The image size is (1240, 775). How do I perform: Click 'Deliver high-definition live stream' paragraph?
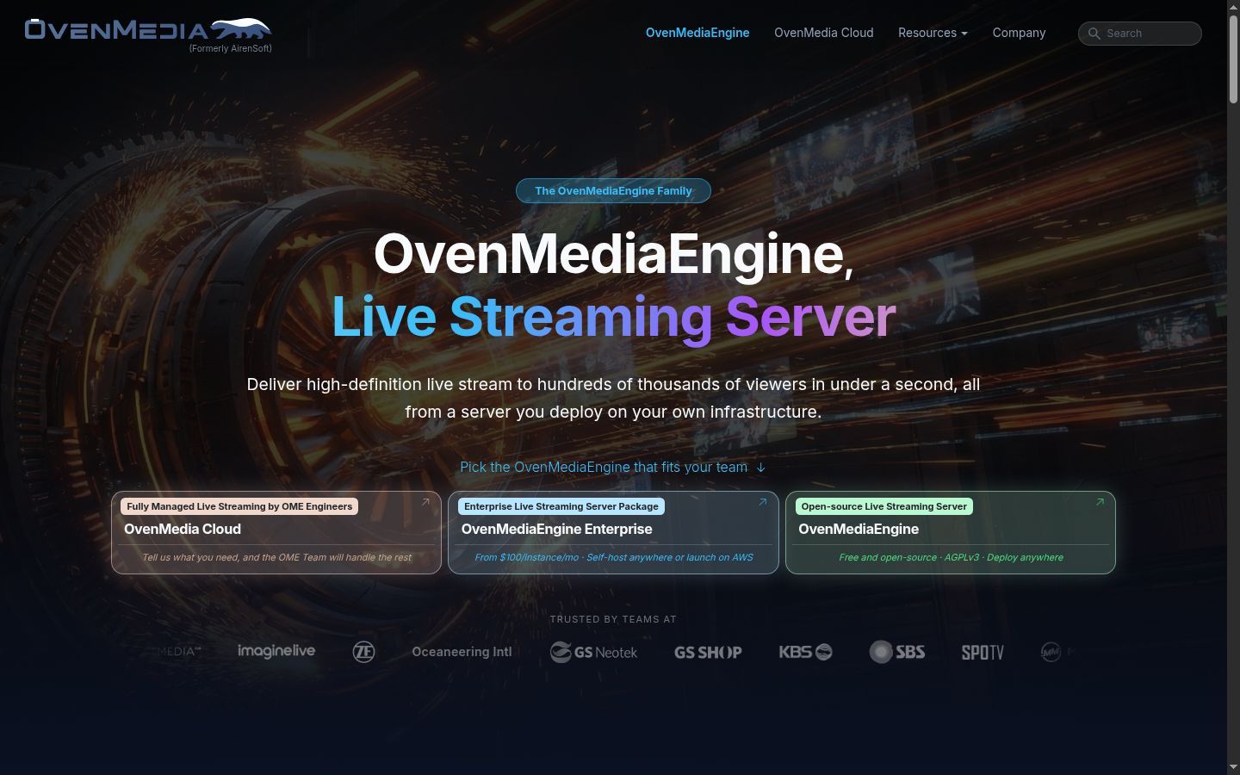(x=613, y=398)
